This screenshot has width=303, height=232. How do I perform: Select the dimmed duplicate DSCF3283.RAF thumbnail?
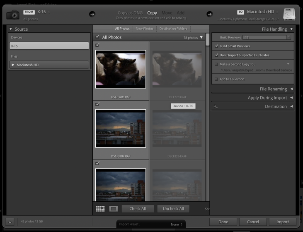(x=177, y=69)
